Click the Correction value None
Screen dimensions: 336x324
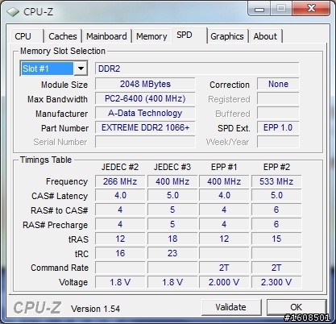click(278, 84)
